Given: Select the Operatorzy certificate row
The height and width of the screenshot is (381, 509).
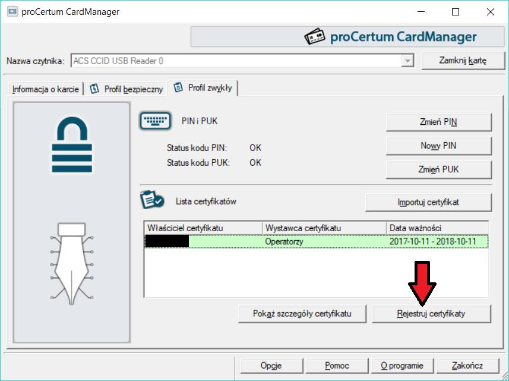Looking at the screenshot, I should click(317, 242).
